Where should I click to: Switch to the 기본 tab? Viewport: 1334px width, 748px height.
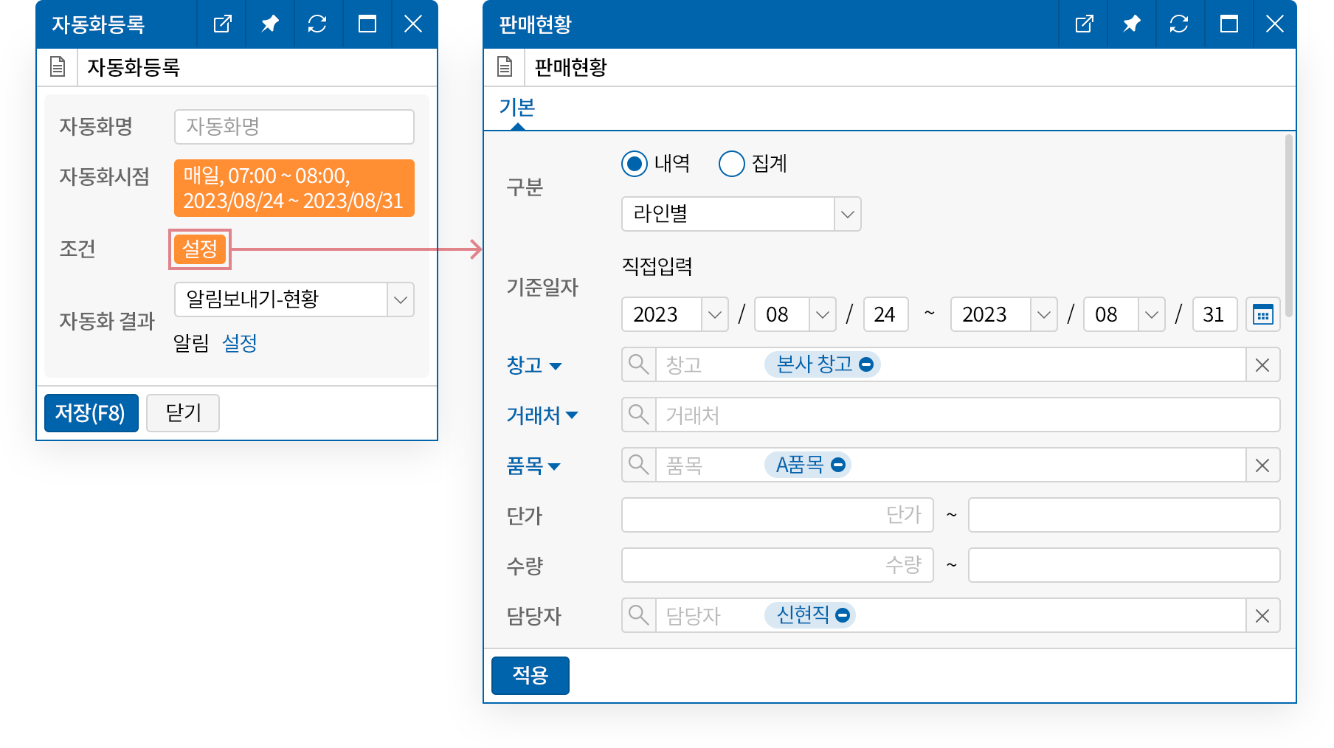pyautogui.click(x=516, y=108)
